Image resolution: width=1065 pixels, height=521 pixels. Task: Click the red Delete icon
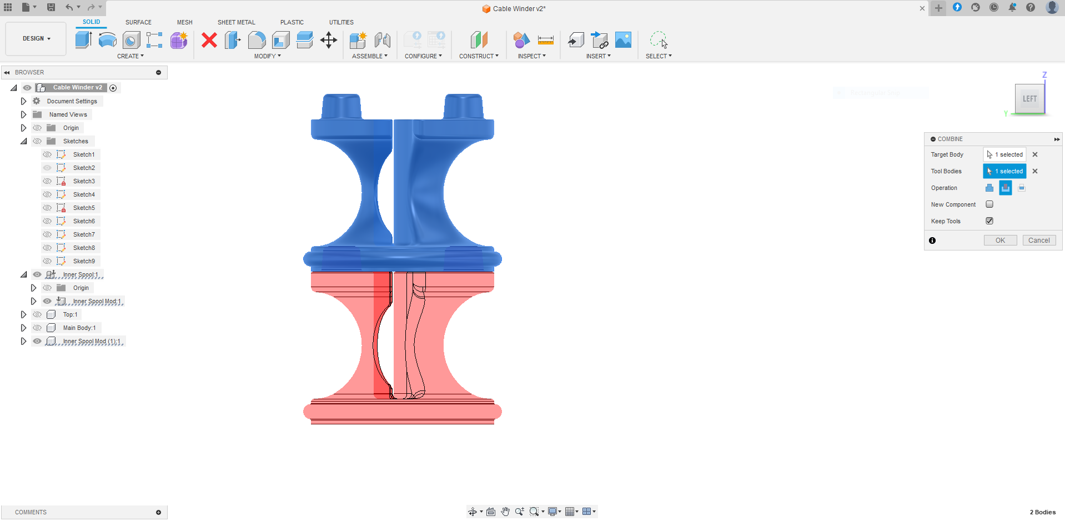coord(209,40)
